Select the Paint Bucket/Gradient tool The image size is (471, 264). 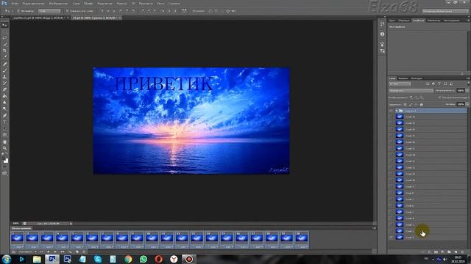(5, 96)
